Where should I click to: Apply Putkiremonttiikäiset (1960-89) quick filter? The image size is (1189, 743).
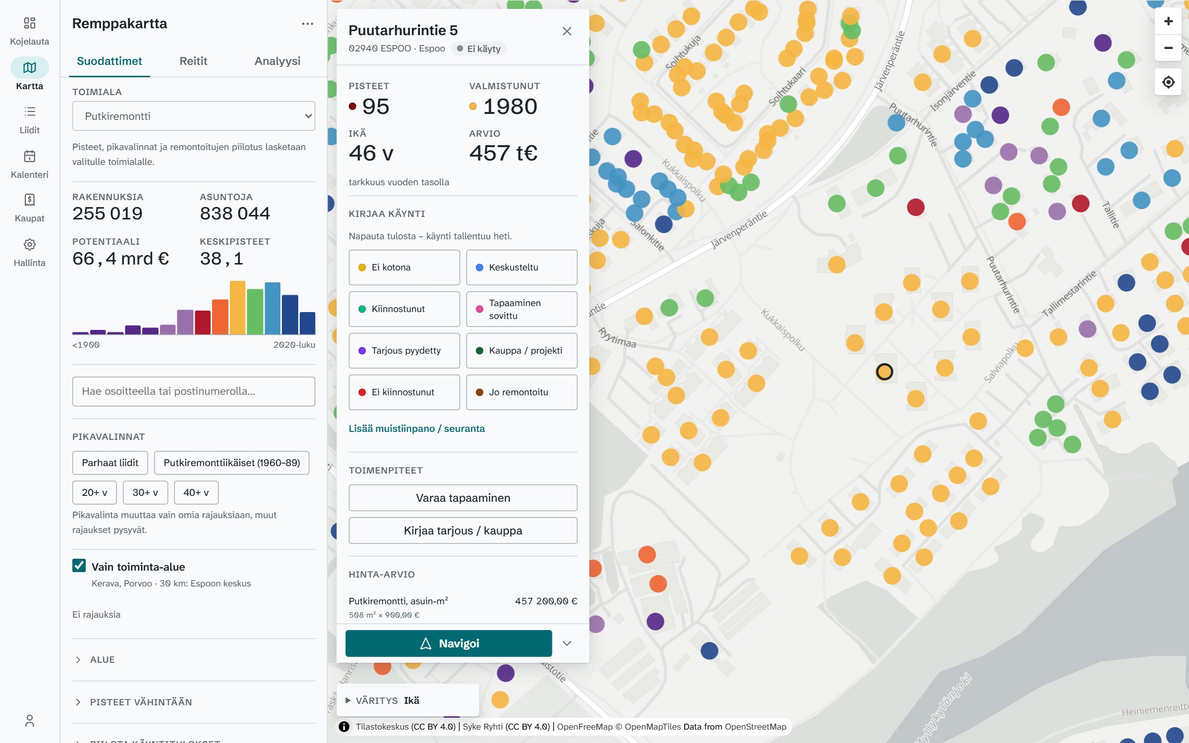coord(231,463)
